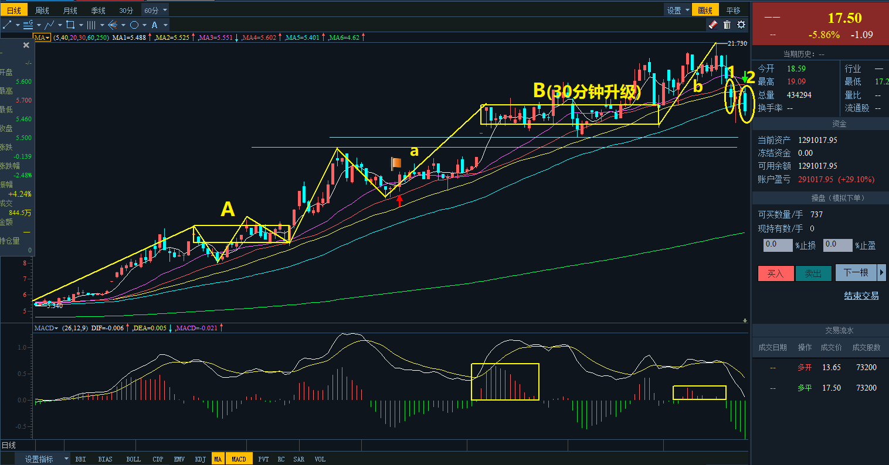Switch to 周线 weekly chart tab
The height and width of the screenshot is (465, 889).
coord(42,10)
